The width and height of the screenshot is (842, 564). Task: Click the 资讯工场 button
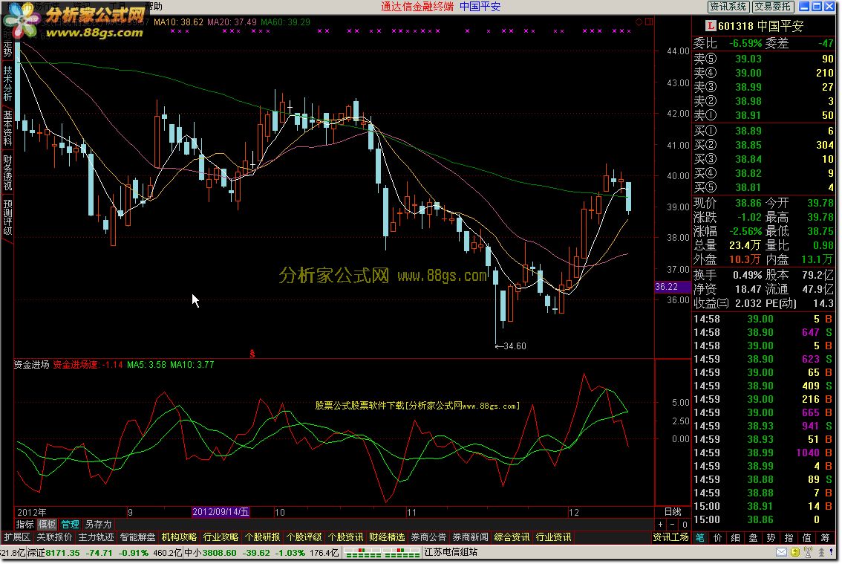click(670, 537)
